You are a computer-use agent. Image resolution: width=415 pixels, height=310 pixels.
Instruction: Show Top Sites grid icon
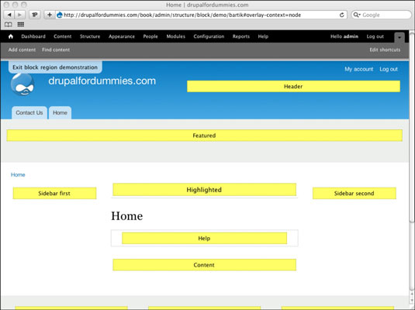click(21, 24)
